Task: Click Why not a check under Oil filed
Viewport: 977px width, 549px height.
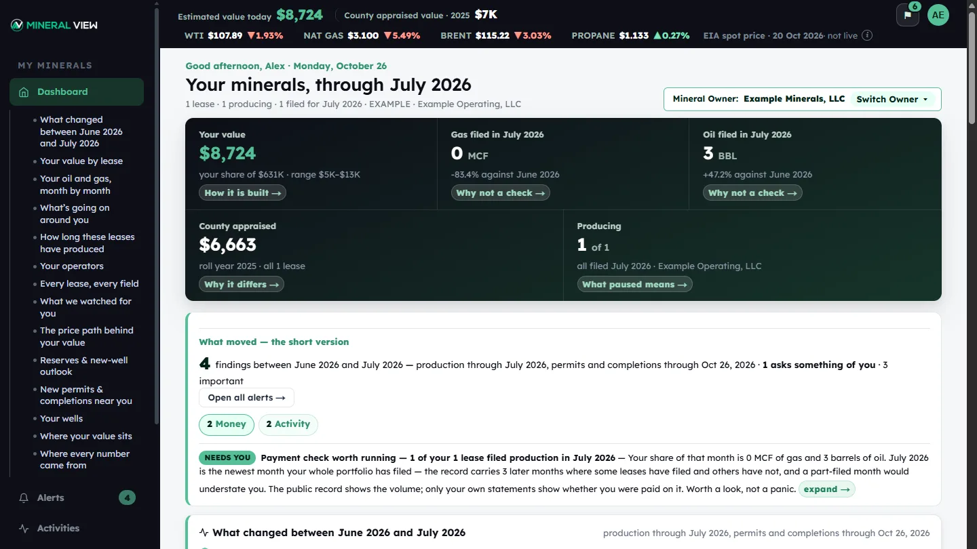Action: pyautogui.click(x=752, y=193)
